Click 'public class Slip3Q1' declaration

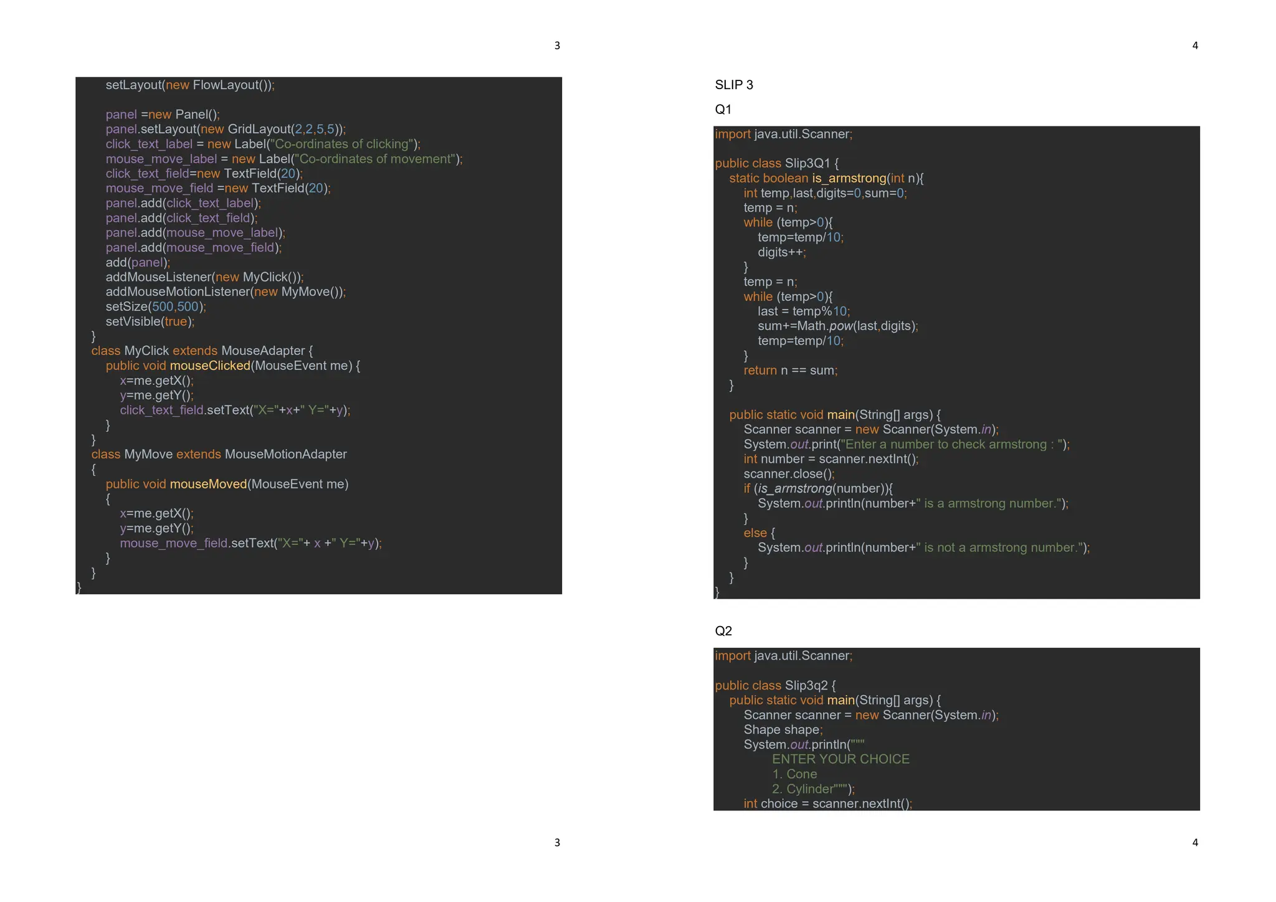pyautogui.click(x=776, y=163)
